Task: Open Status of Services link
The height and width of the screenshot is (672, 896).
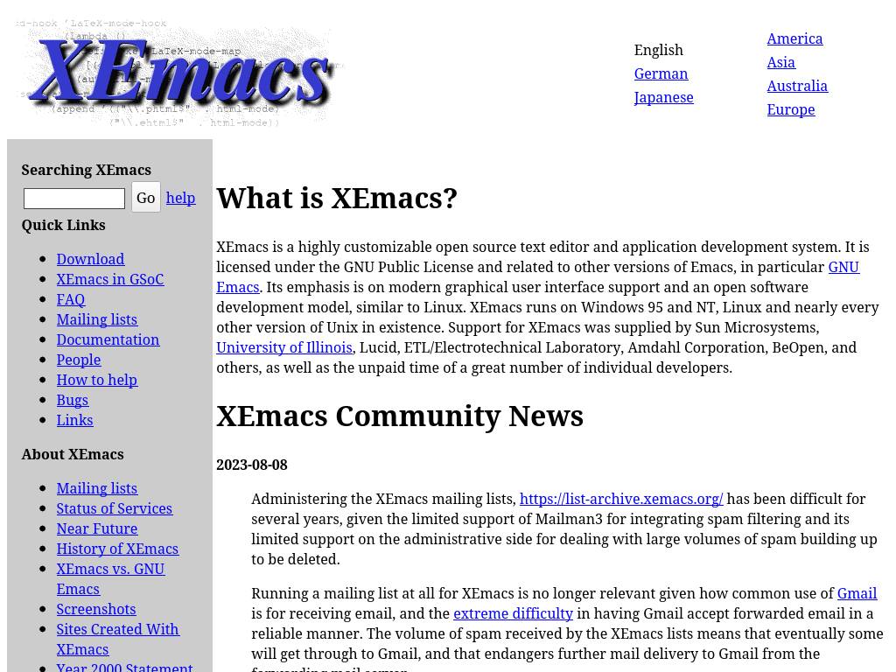Action: 114,508
